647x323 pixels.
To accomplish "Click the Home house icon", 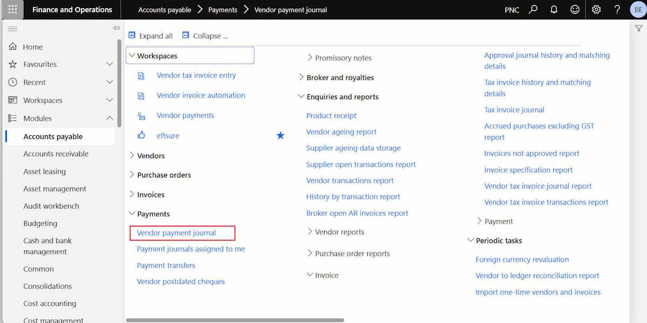I will click(13, 47).
